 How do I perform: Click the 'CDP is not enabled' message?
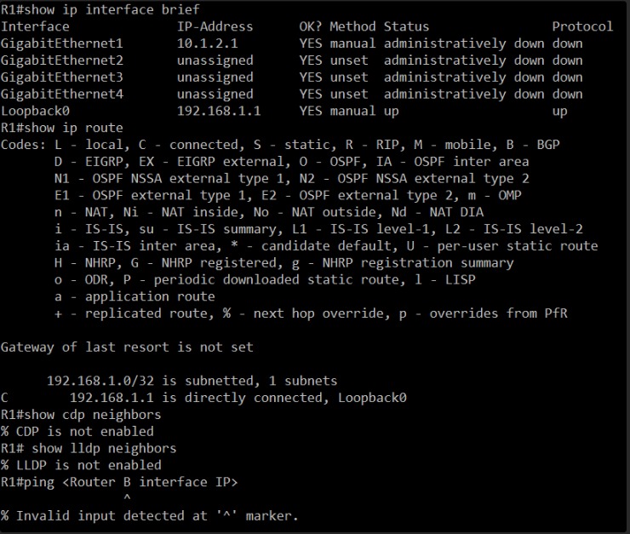(x=77, y=431)
